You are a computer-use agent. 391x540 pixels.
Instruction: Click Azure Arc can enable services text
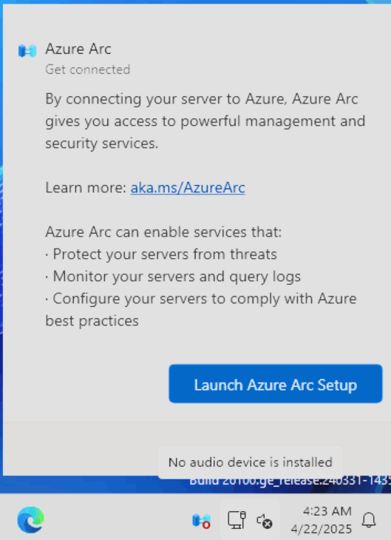[x=163, y=232]
